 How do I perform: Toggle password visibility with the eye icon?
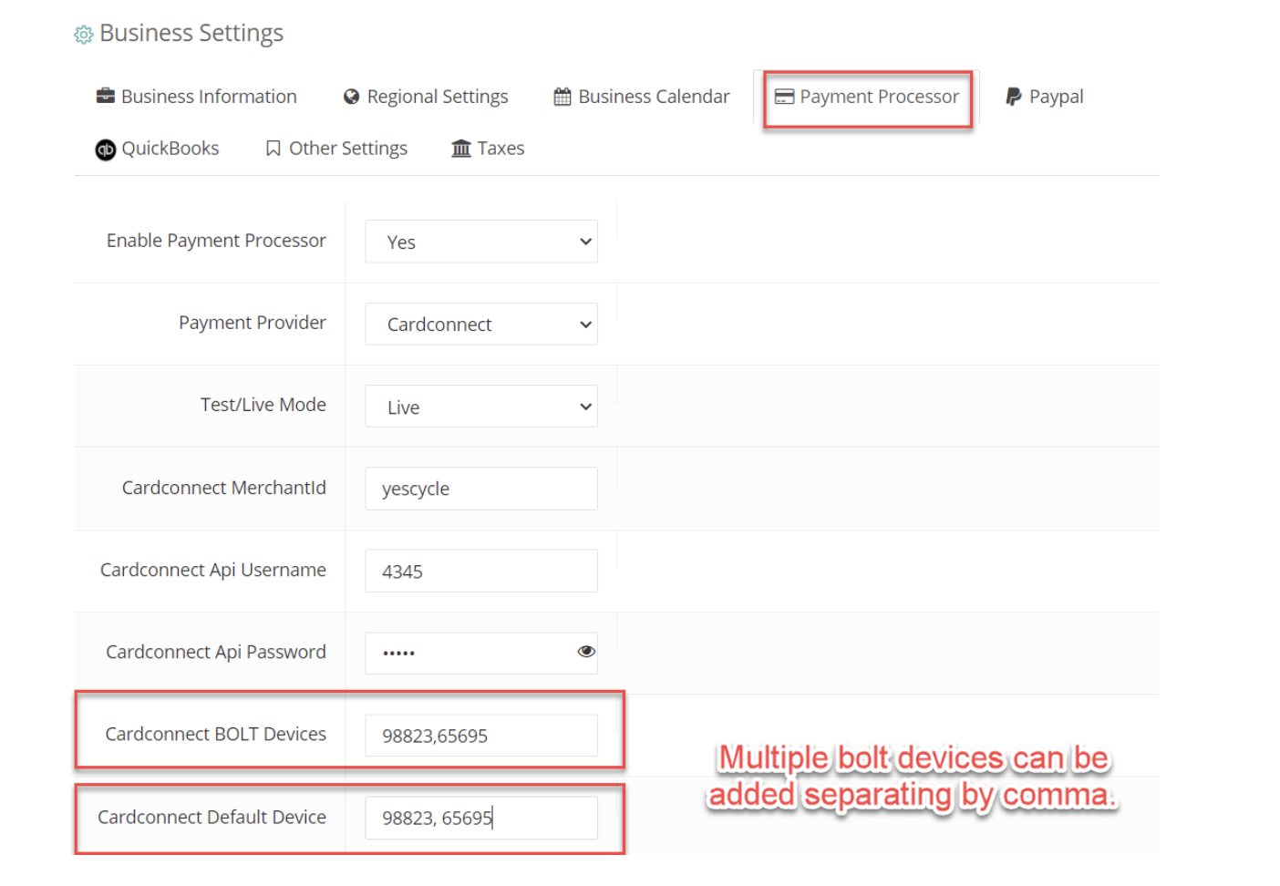(586, 652)
